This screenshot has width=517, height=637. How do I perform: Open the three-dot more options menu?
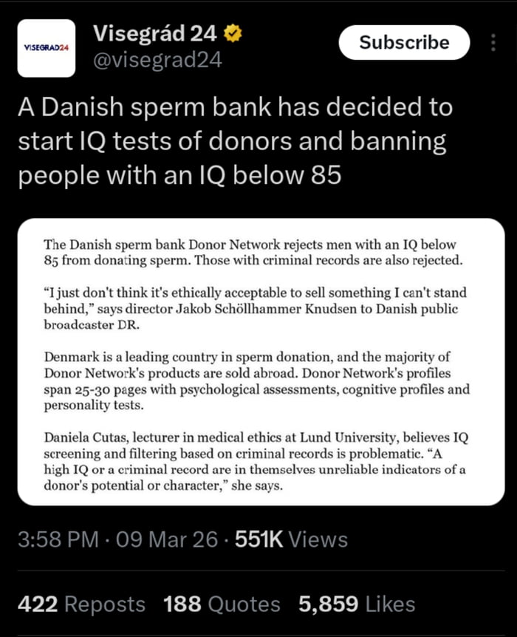pyautogui.click(x=493, y=43)
